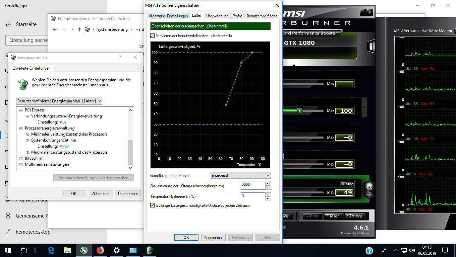Toggle the Auto fan speed button in Afterburner
Screen dimensions: 456x257
pos(347,184)
